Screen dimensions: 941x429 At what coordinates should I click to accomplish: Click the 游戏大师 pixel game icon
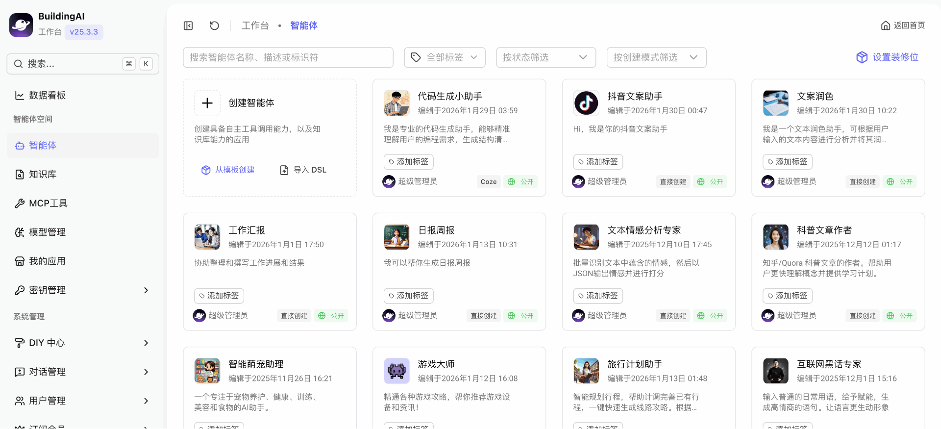click(396, 371)
